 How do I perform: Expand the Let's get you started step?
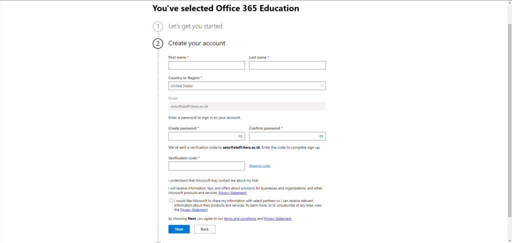[x=195, y=26]
